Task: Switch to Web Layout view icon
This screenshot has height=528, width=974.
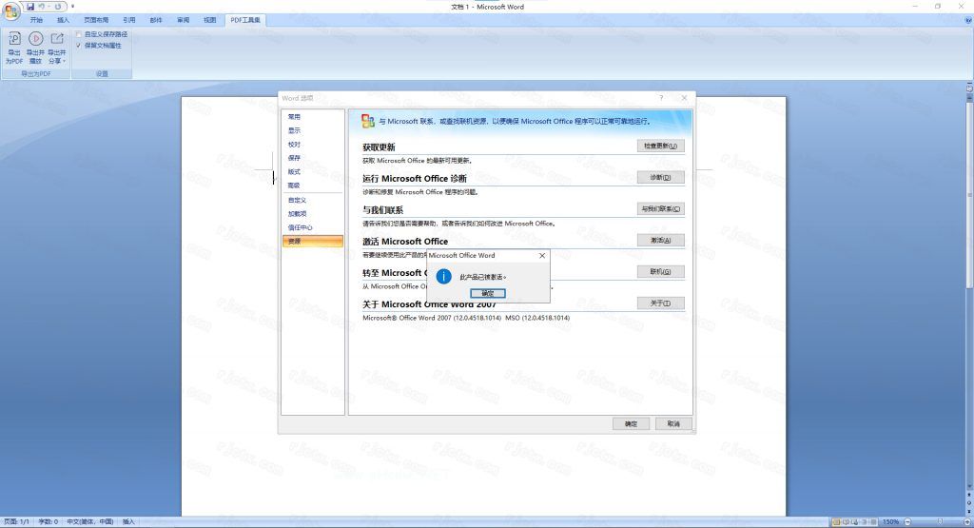Action: click(x=855, y=521)
